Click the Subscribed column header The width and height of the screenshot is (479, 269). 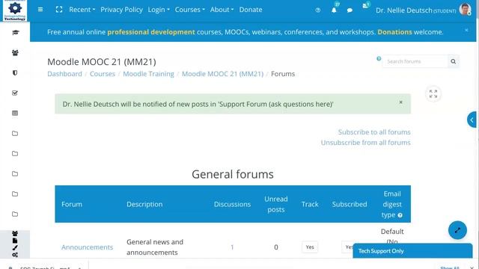tap(350, 204)
